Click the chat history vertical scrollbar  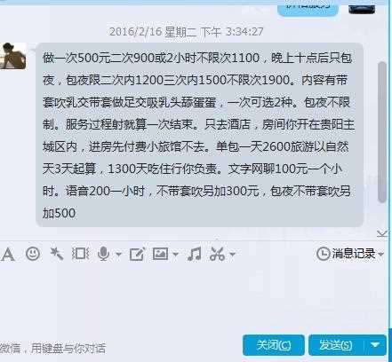382,132
